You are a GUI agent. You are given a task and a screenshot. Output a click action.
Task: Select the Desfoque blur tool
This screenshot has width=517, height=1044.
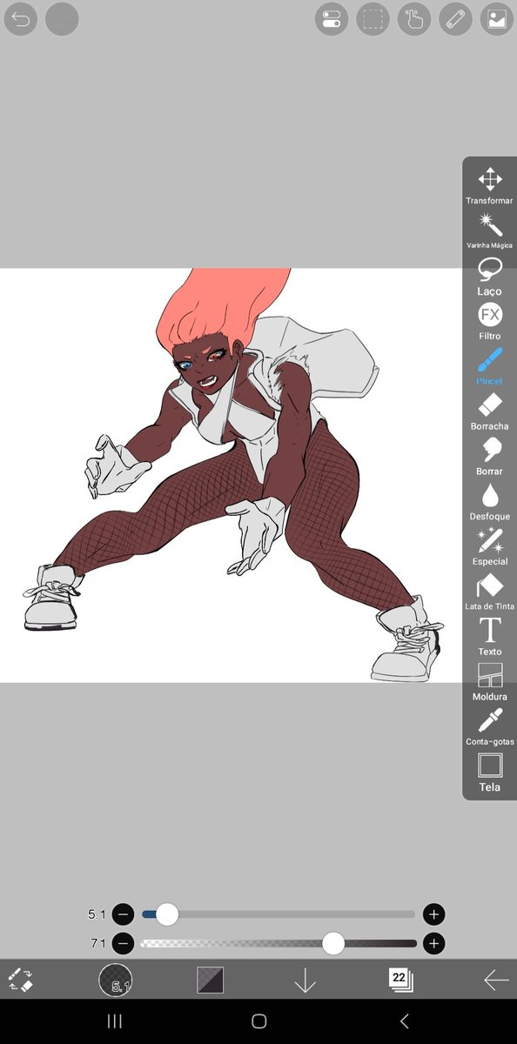pos(489,502)
